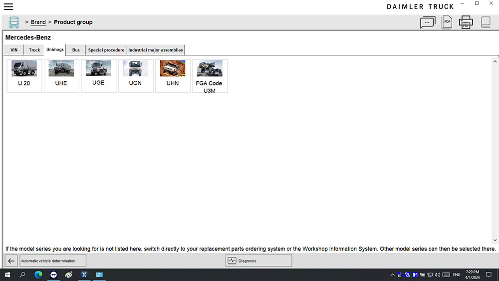Select the UGN model series
Screen dimensions: 499x281
click(136, 76)
